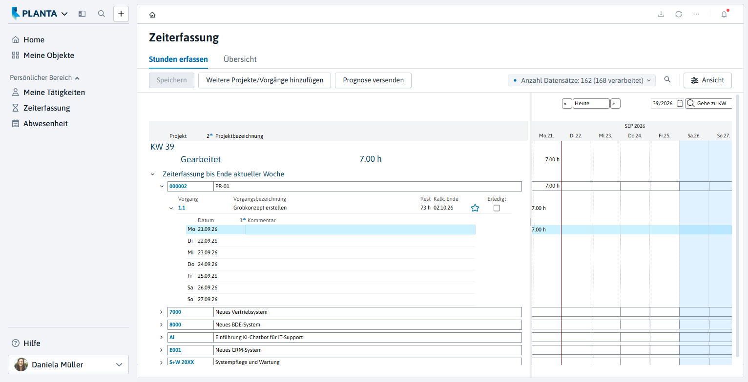
Task: Go to next week arrow button
Action: tap(615, 103)
